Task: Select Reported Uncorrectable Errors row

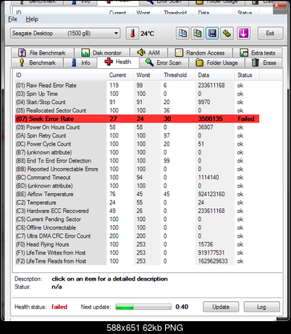Action: tap(137, 169)
